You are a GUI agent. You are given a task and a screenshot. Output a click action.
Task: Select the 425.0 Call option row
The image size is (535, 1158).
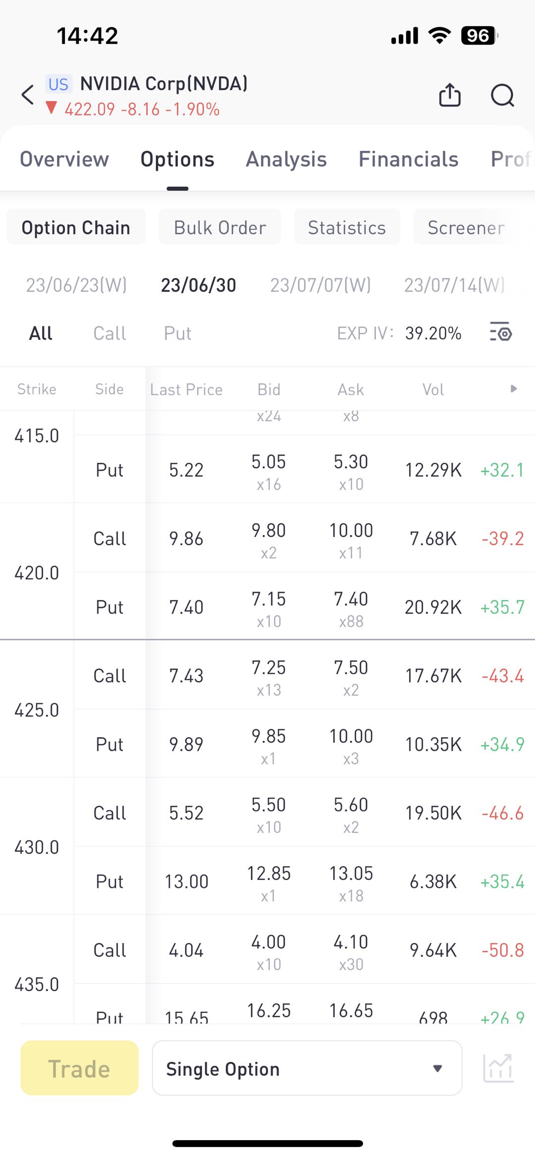coord(297,676)
